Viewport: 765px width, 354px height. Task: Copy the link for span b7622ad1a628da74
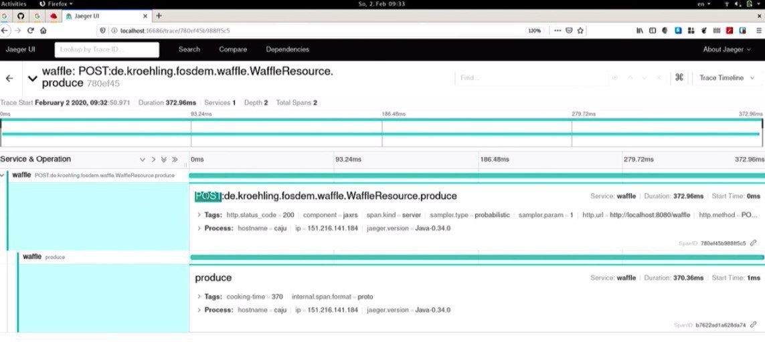click(754, 325)
